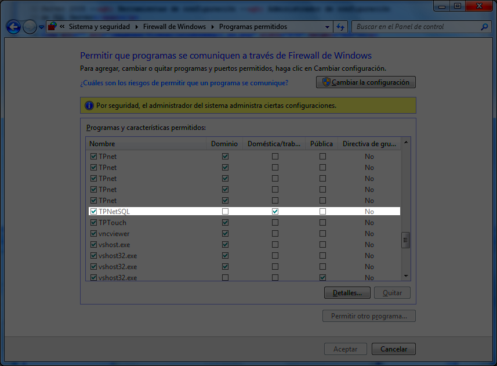Screen dimensions: 497x366
Task: Sort by the Pública column header
Action: (x=321, y=143)
